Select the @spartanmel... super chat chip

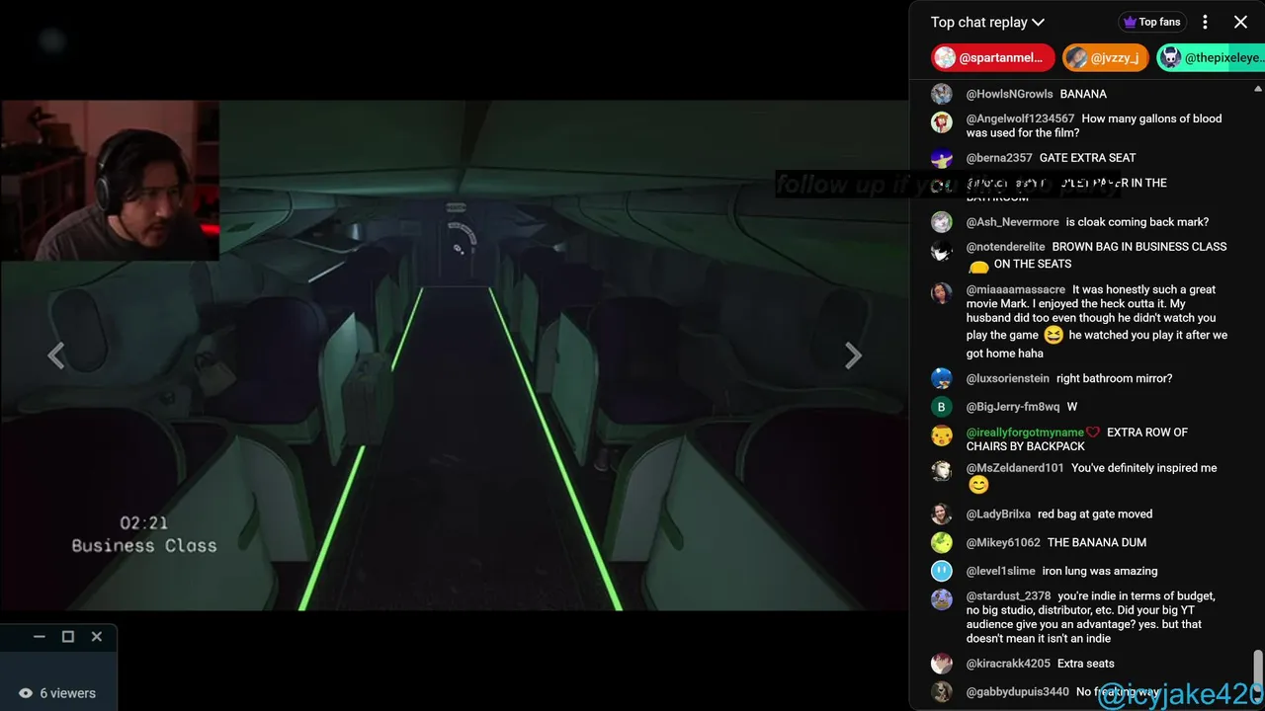(993, 58)
